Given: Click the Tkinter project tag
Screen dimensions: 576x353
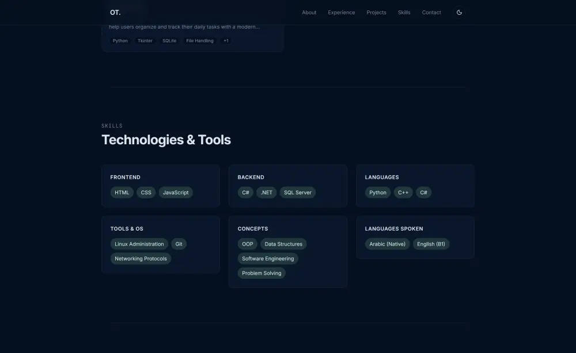Looking at the screenshot, I should coord(145,40).
